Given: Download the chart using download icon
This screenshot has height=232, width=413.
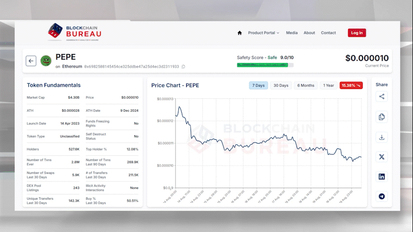Looking at the screenshot, I should pyautogui.click(x=382, y=137).
